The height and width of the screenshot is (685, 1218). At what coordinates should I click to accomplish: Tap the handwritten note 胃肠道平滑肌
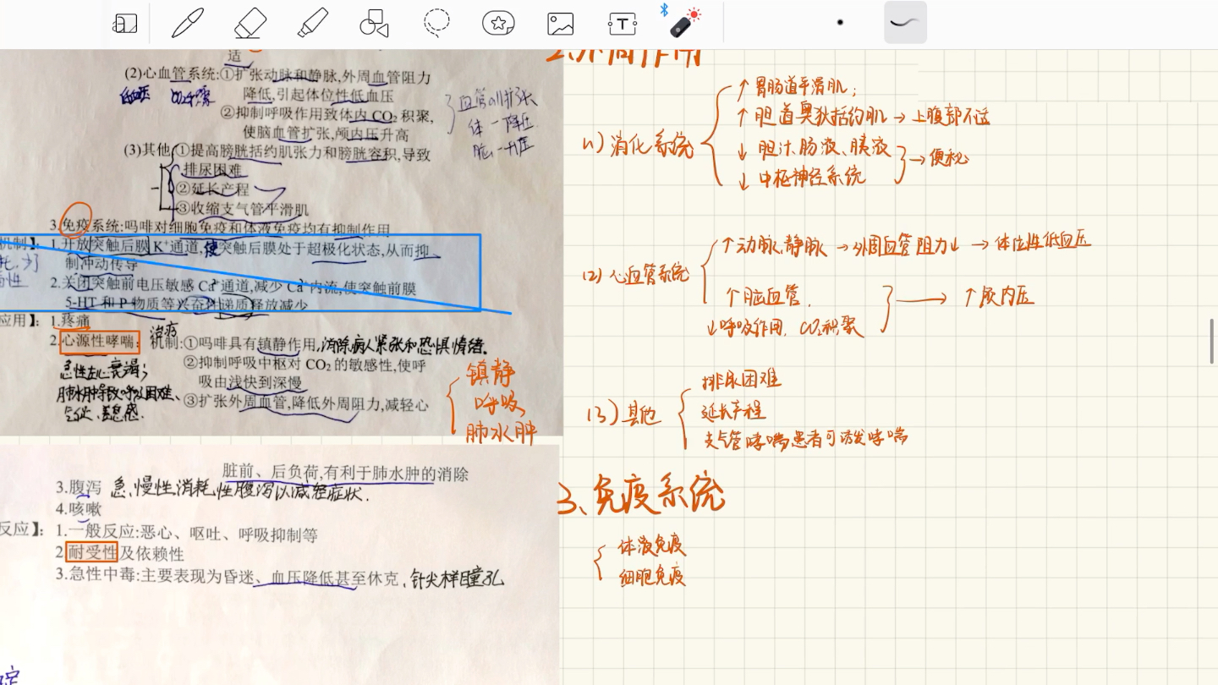[x=802, y=85]
